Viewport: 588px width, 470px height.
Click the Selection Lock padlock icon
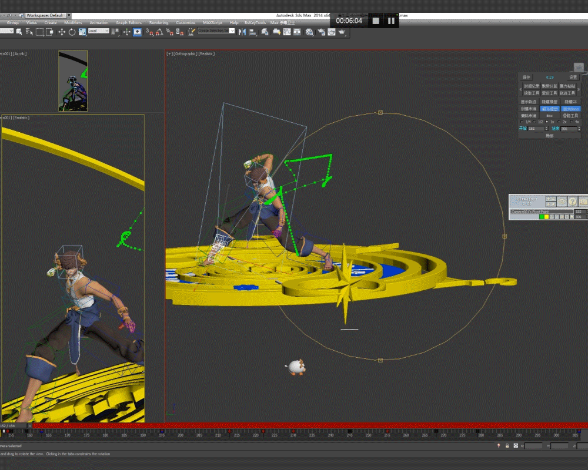pos(507,446)
